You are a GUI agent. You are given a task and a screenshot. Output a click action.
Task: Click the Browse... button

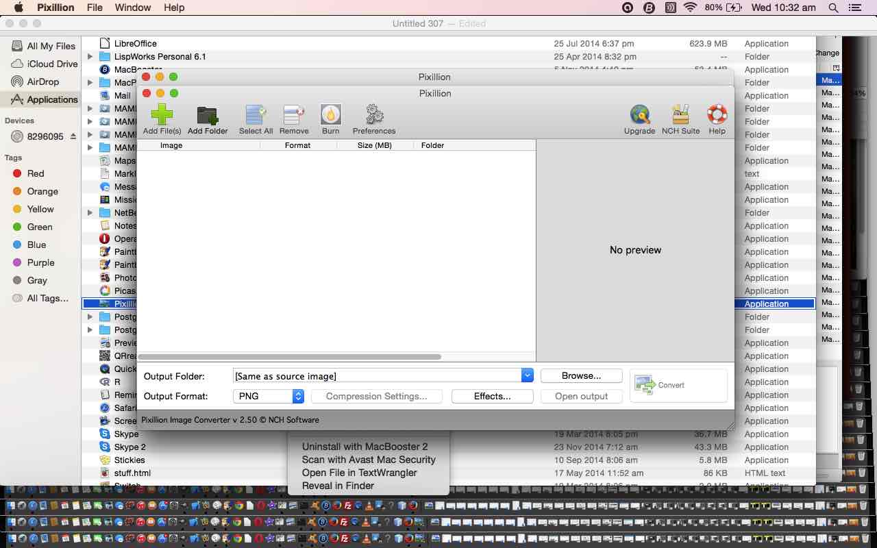coord(581,375)
